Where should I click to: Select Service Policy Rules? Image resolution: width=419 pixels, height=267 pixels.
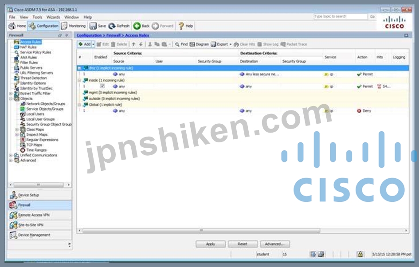(35, 52)
